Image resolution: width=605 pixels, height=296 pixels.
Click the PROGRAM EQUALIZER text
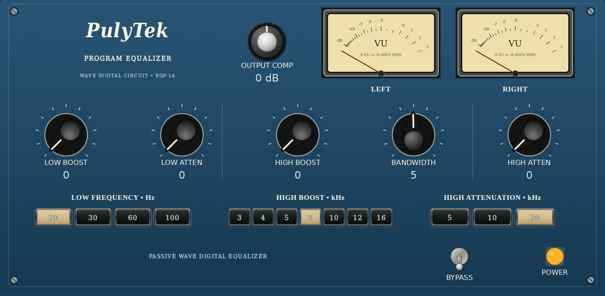point(128,58)
